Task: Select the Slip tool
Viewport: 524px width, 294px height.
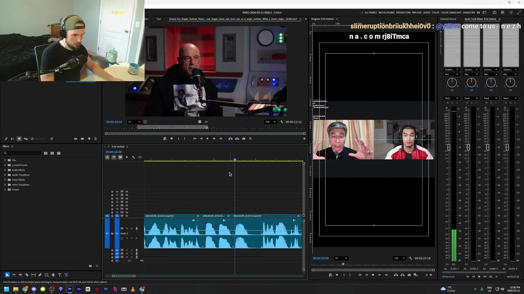Action: 33,275
